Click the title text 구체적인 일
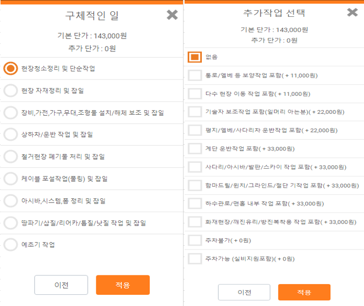This screenshot has width=364, height=306. 92,16
